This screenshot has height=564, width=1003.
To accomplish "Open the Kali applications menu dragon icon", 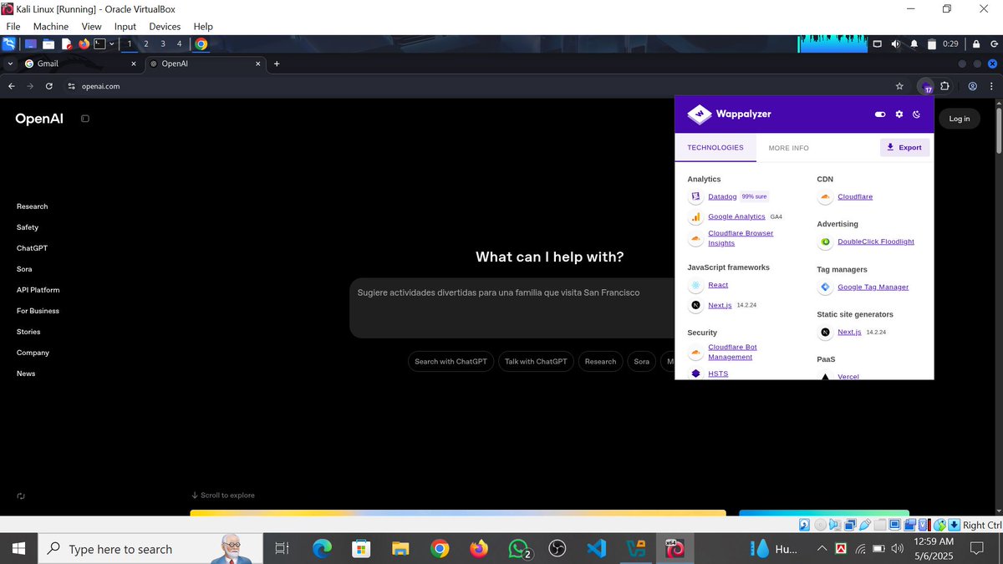I will pos(9,43).
